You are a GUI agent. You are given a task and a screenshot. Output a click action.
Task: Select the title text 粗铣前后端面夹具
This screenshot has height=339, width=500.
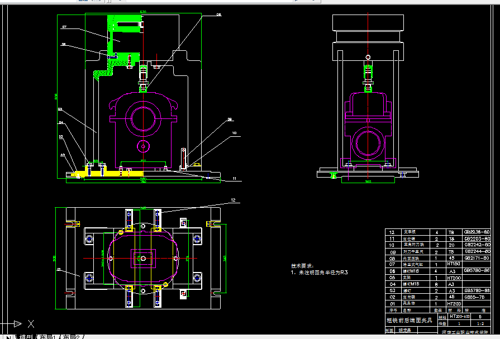pos(409,320)
